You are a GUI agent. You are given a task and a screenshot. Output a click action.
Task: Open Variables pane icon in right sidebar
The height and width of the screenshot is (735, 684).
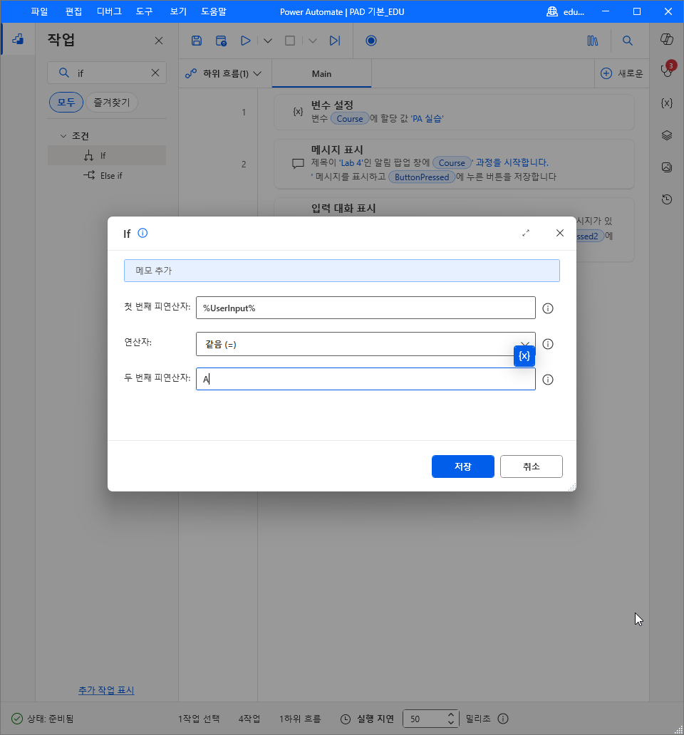pyautogui.click(x=667, y=103)
